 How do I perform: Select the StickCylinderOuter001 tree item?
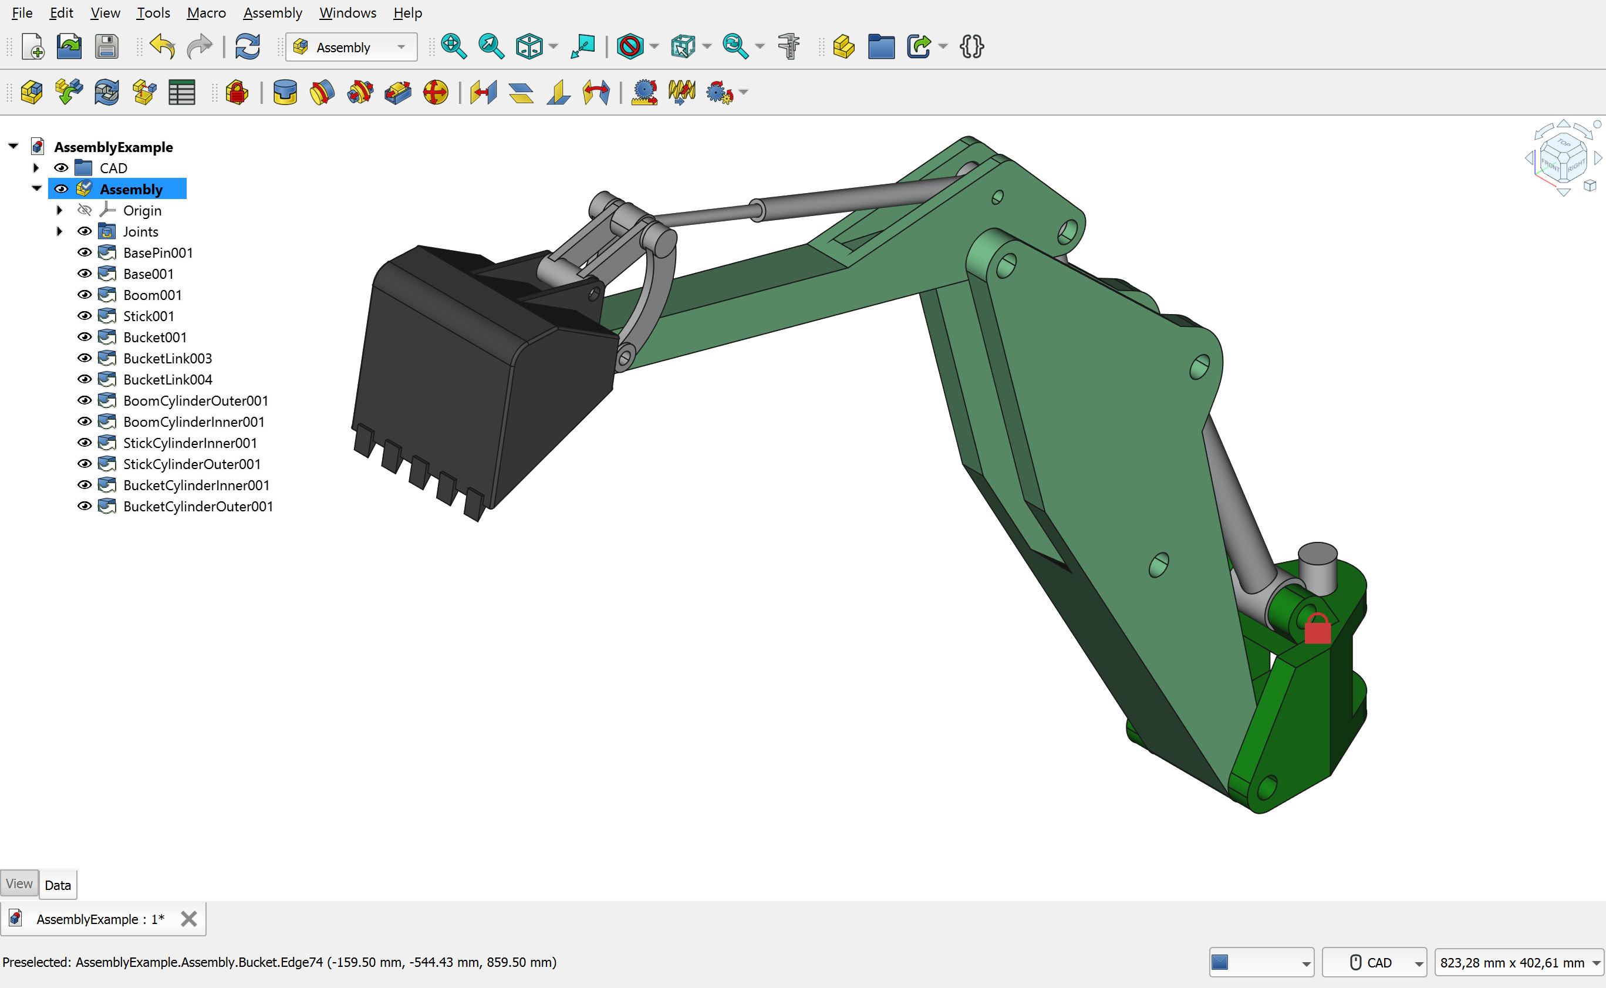(191, 464)
